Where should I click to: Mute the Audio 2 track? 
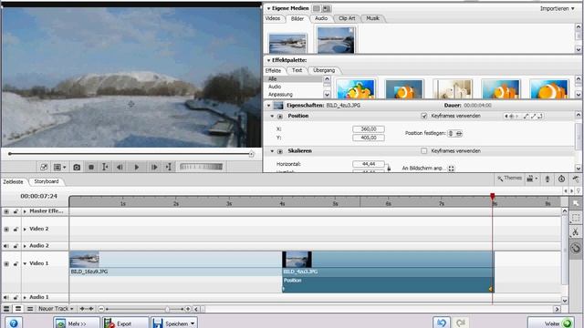[x=6, y=246]
